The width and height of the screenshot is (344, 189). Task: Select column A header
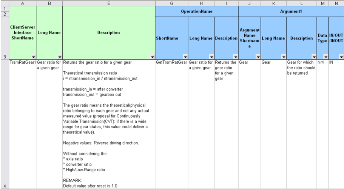click(23, 3)
